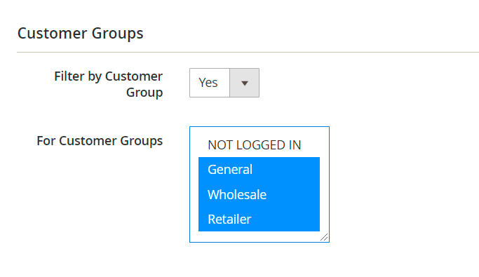Image resolution: width=479 pixels, height=277 pixels.
Task: Click the blue highlight right of the Wholesale text
Action: tap(293, 194)
